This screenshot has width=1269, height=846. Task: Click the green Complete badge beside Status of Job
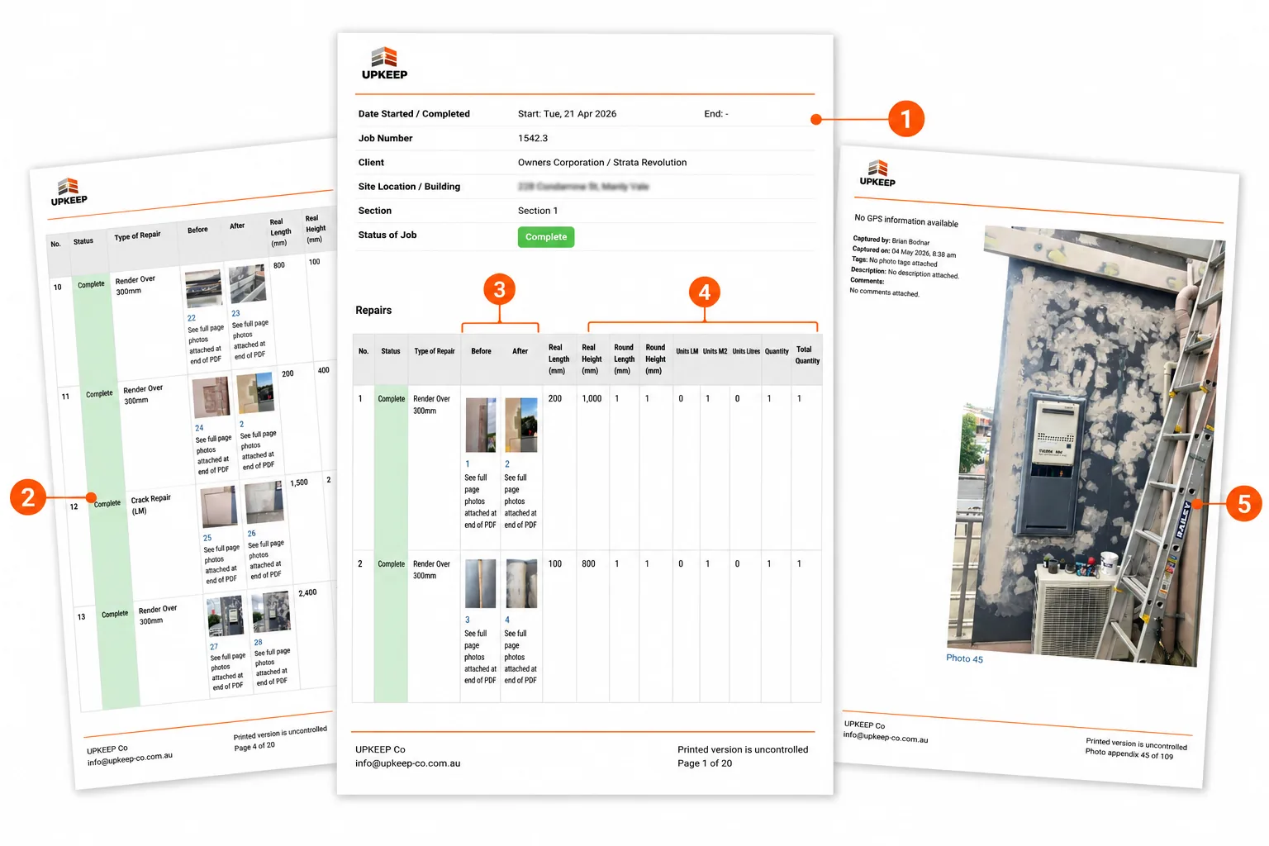[546, 237]
